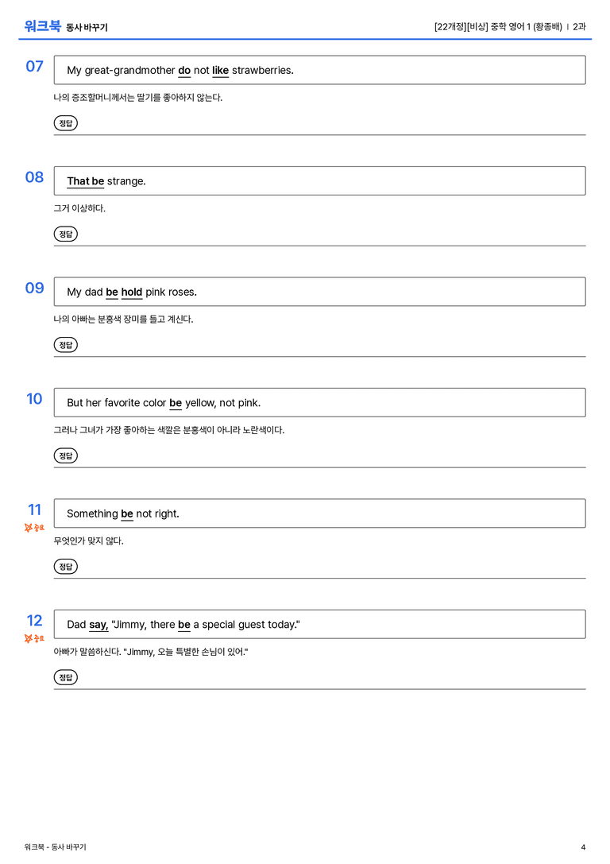Click the 정답 badge under question 09
The height and width of the screenshot is (864, 610).
click(x=65, y=344)
